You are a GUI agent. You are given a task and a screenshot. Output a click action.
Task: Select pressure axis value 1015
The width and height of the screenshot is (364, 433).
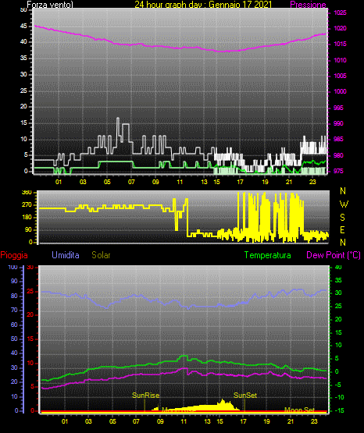340,44
